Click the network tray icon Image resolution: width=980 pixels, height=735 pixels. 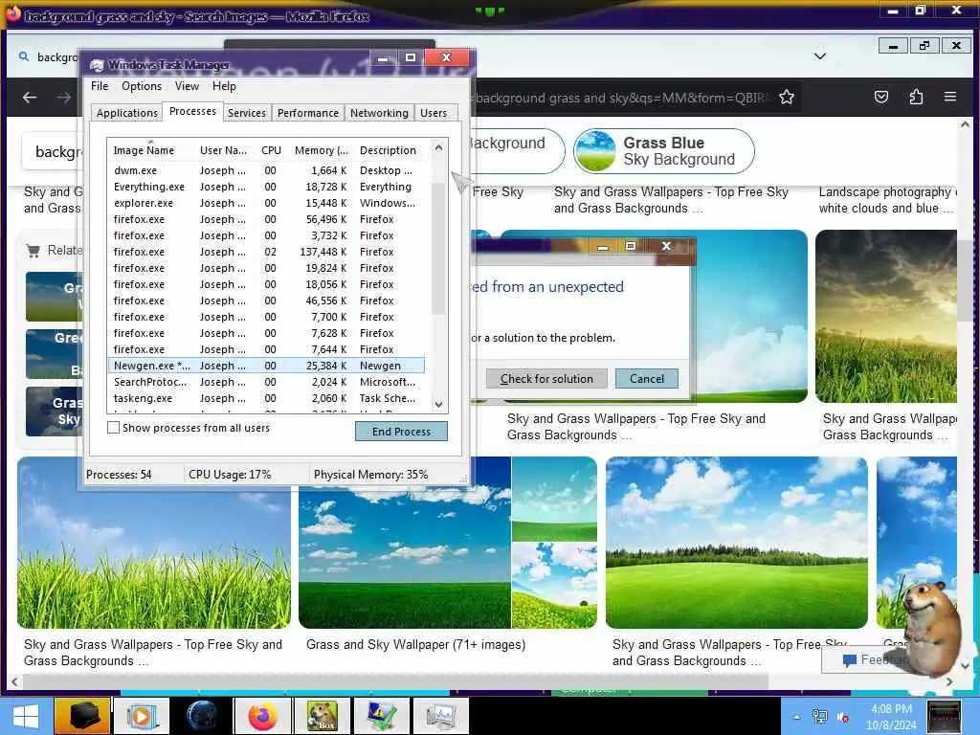[819, 717]
